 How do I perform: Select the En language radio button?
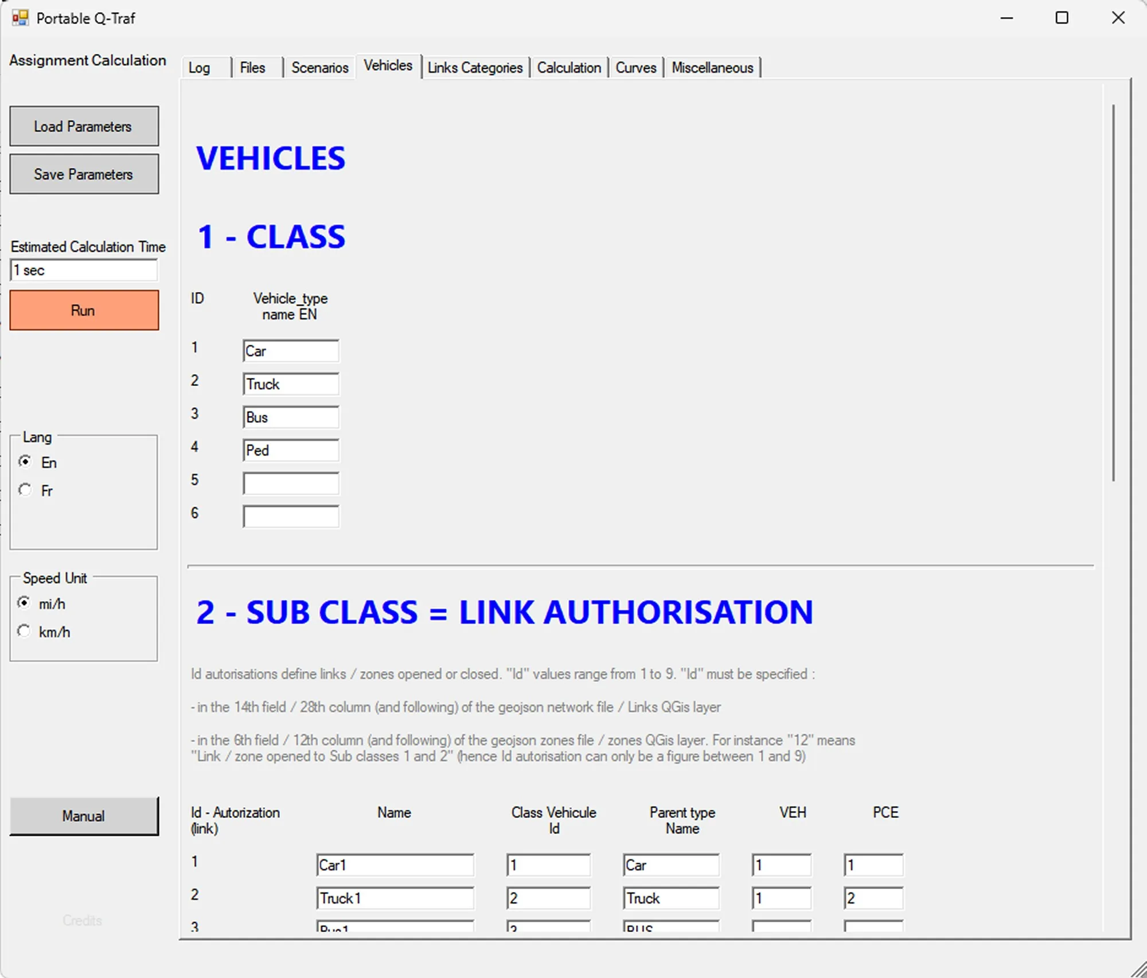point(25,462)
